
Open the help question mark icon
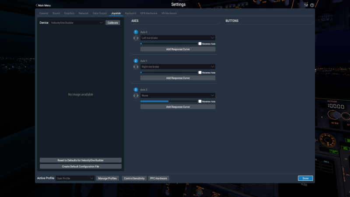click(312, 5)
